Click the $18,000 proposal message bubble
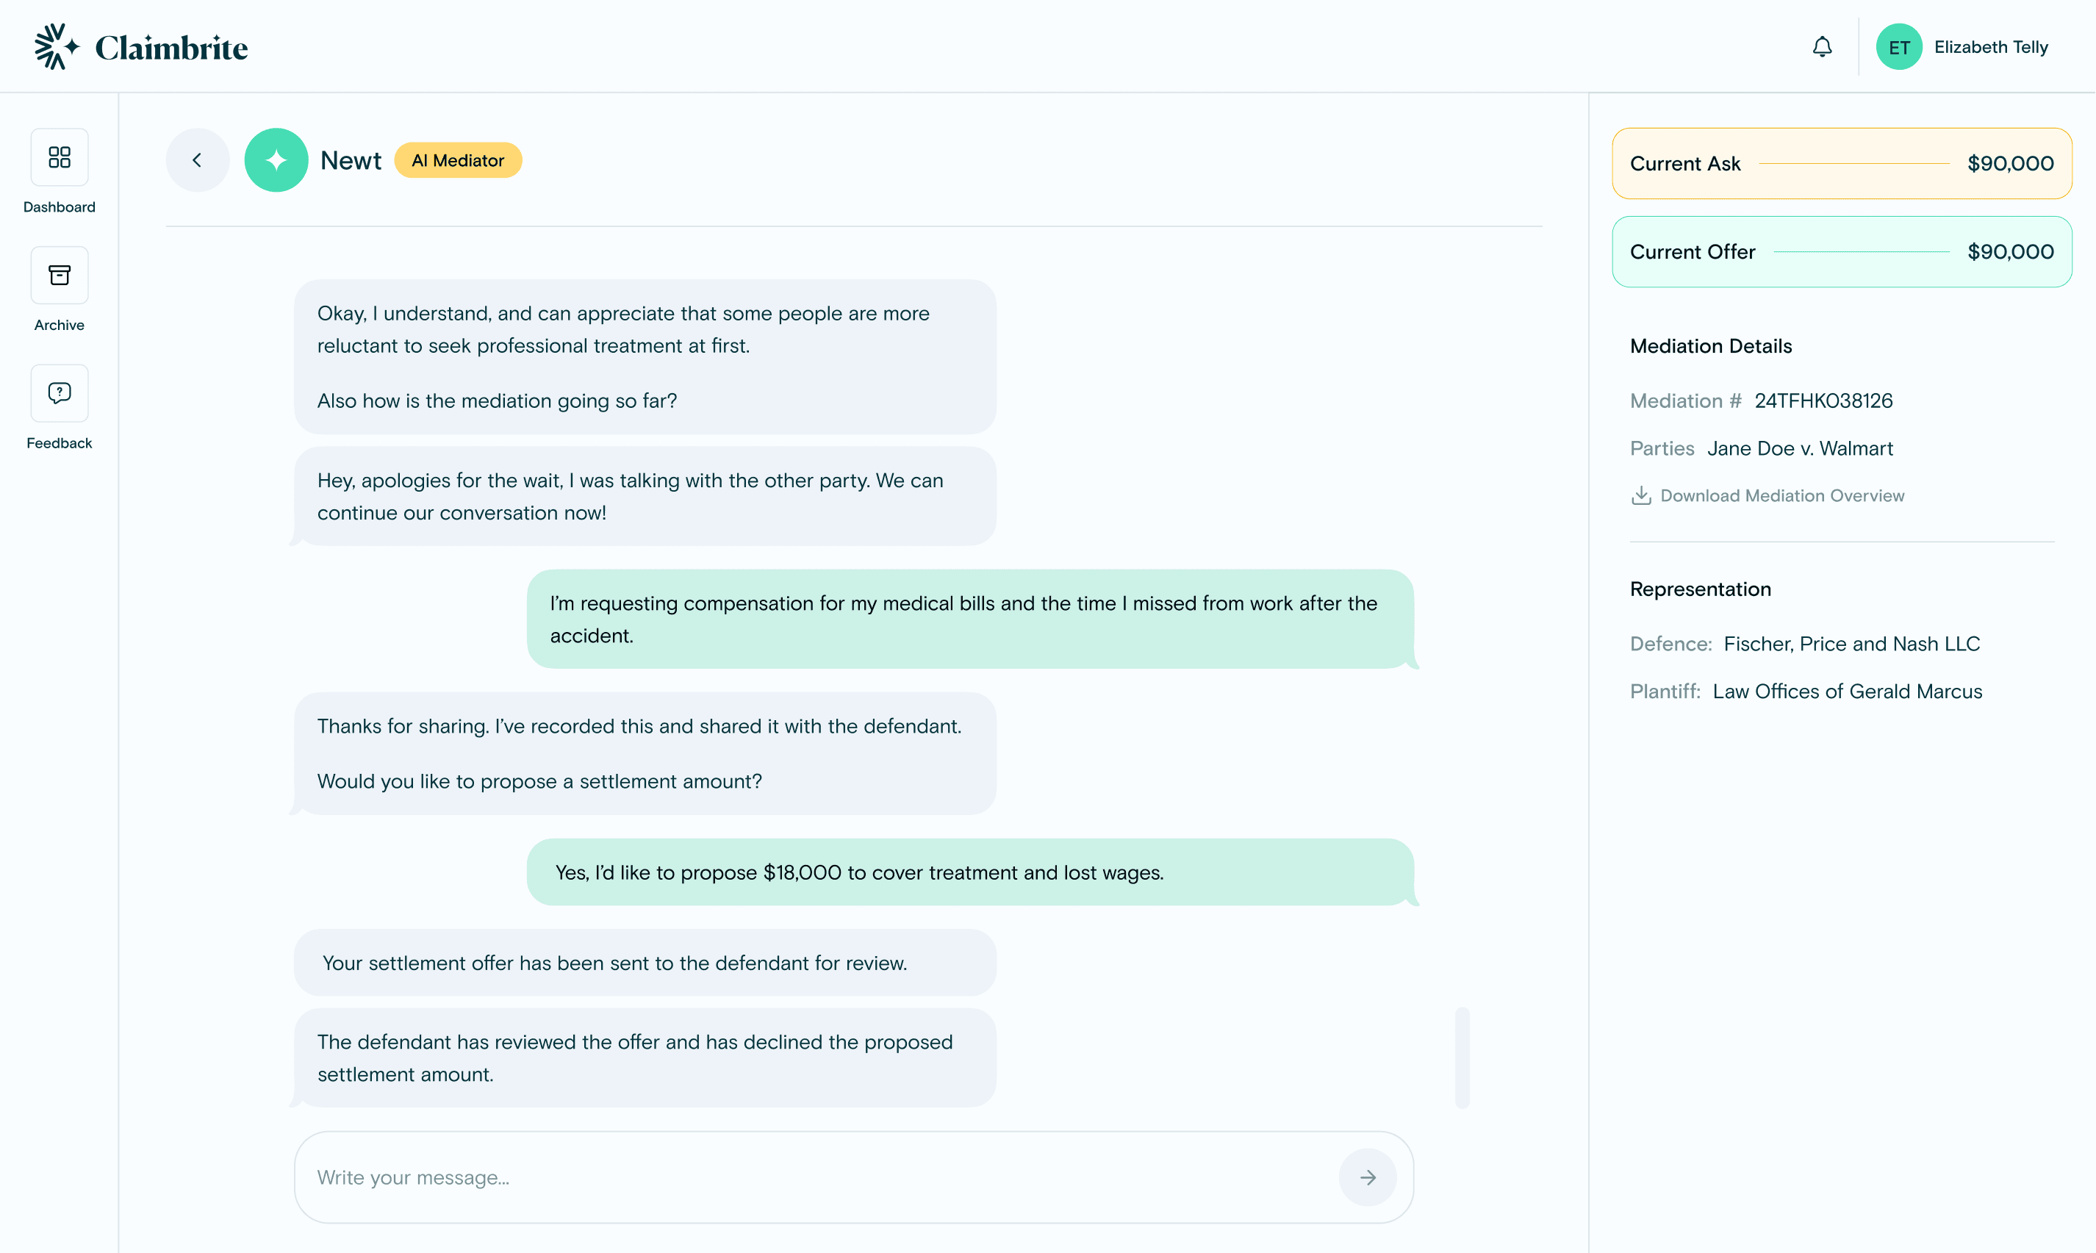Screen dimensions: 2096x1253 [x=970, y=872]
